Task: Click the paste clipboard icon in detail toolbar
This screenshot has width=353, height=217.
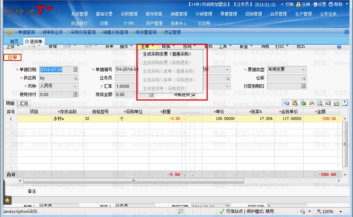Action: point(295,103)
